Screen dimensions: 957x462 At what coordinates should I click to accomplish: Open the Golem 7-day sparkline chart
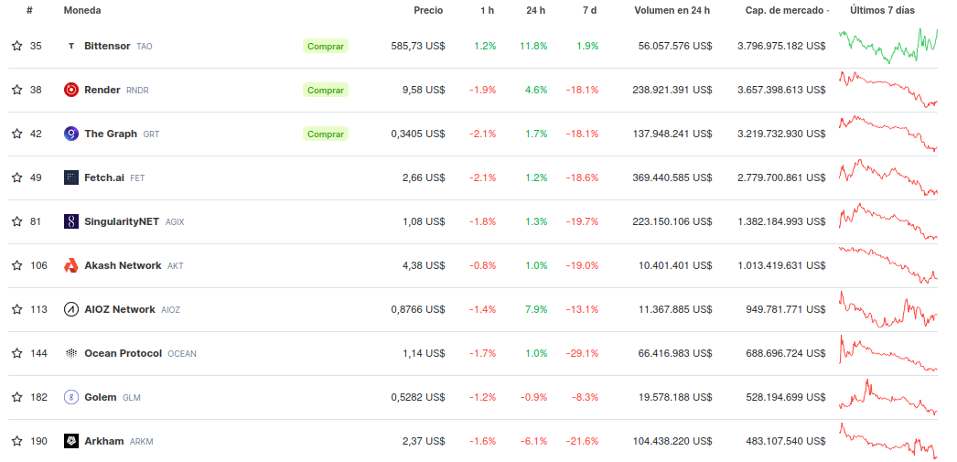pyautogui.click(x=888, y=397)
